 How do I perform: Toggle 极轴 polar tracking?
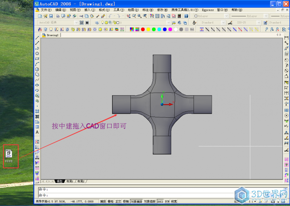(x=126, y=201)
